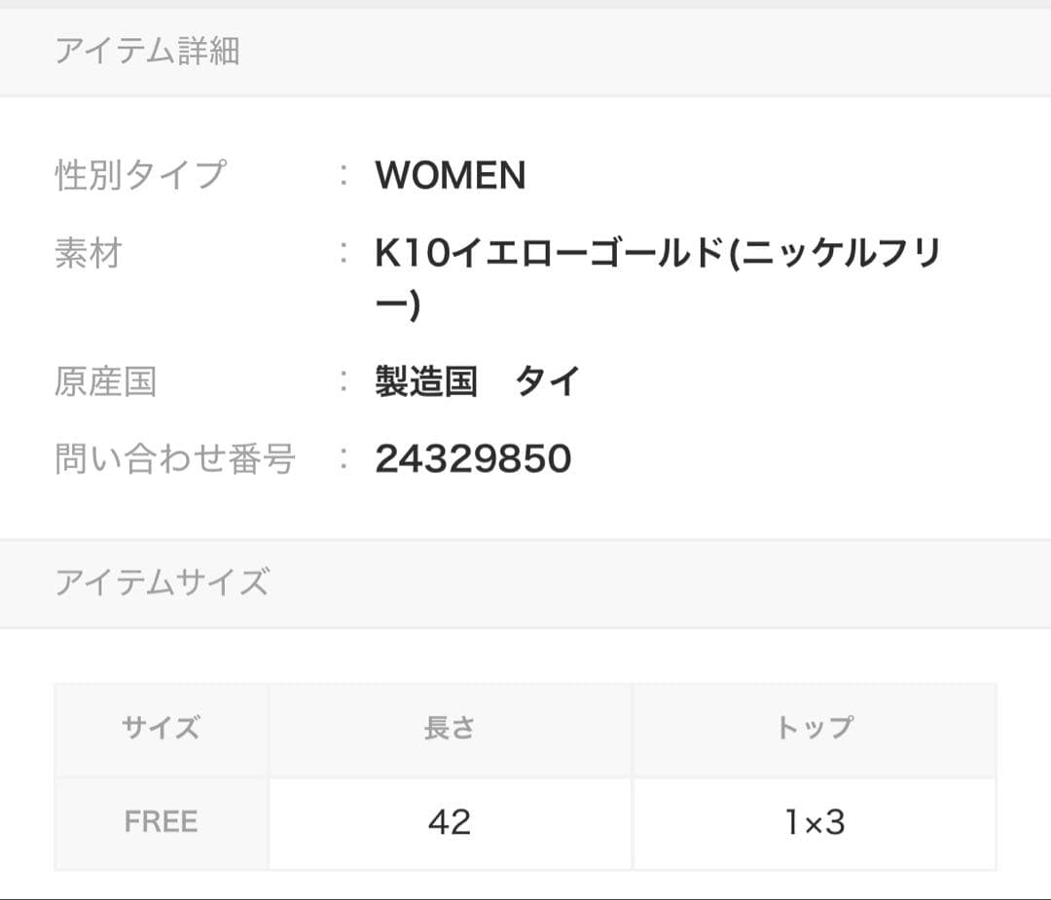The width and height of the screenshot is (1051, 900).
Task: Click the length value 42 cell
Action: coord(450,822)
